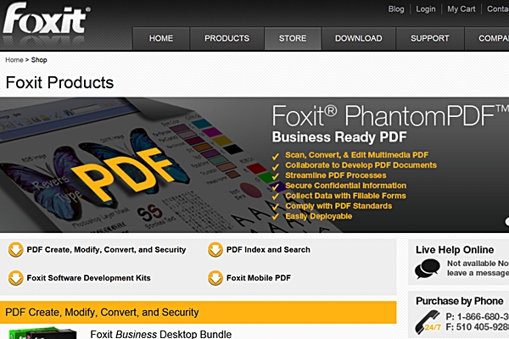Click the Live Help Online heading

(455, 250)
